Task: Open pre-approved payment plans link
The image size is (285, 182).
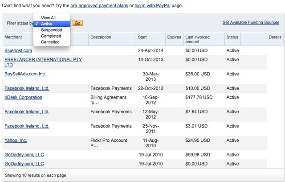Action: point(99,6)
